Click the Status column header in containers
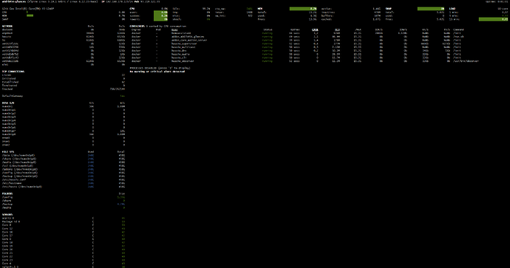The image size is (510, 268). [268, 30]
